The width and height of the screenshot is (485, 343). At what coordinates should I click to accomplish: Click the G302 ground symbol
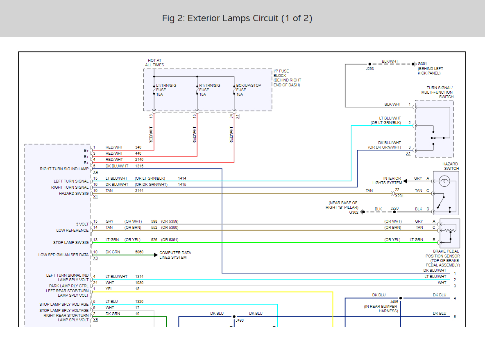[x=362, y=212]
